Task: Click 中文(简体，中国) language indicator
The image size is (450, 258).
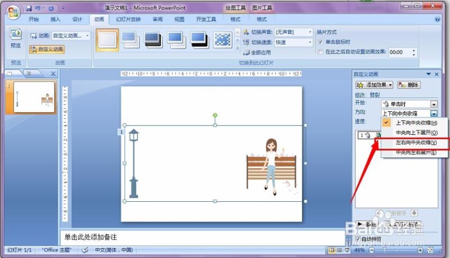Action: pyautogui.click(x=114, y=250)
